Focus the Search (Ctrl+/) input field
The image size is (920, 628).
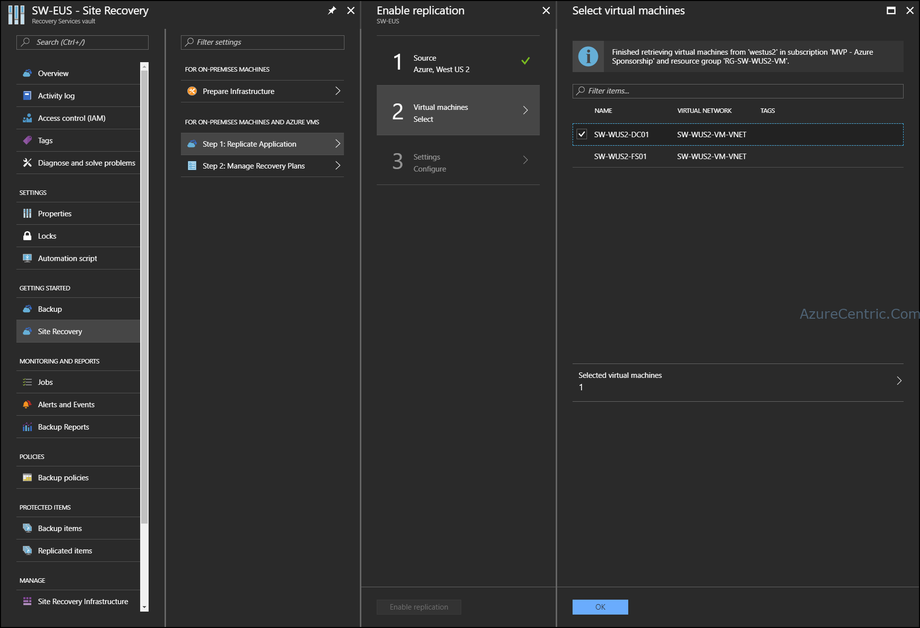(x=83, y=42)
